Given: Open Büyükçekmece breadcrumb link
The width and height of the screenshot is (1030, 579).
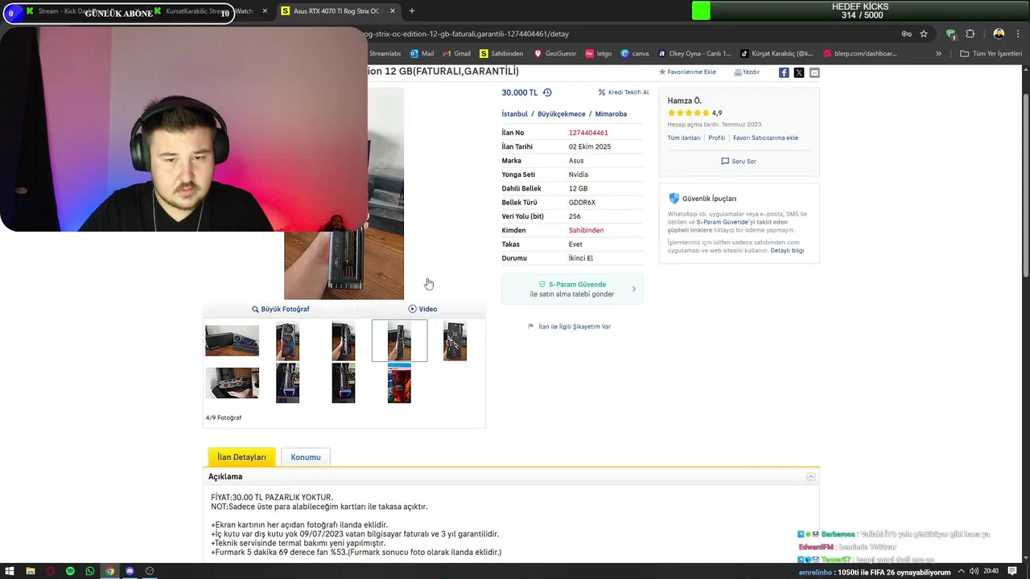Looking at the screenshot, I should pyautogui.click(x=562, y=114).
